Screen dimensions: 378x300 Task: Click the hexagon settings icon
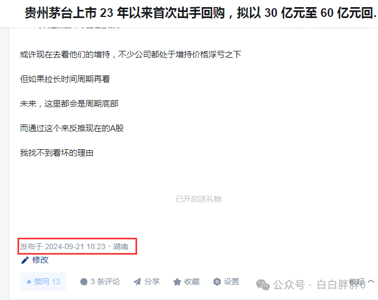(x=217, y=281)
